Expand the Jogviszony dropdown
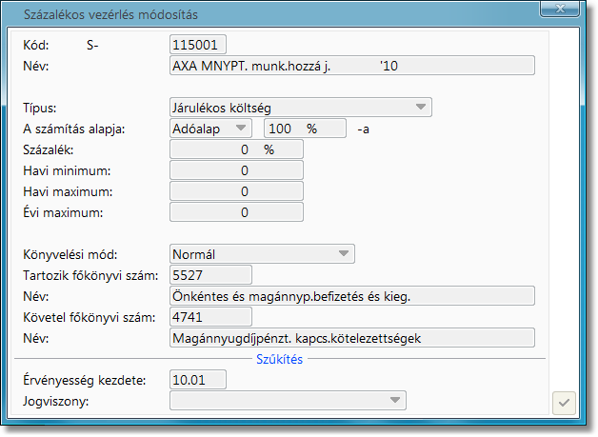Screen dimensions: 598x437 (288, 401)
